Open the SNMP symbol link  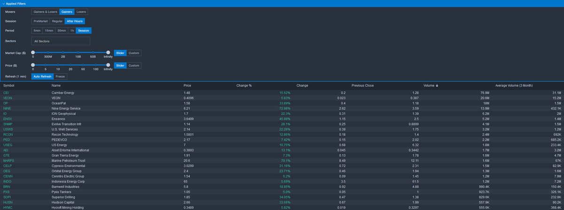(8, 124)
